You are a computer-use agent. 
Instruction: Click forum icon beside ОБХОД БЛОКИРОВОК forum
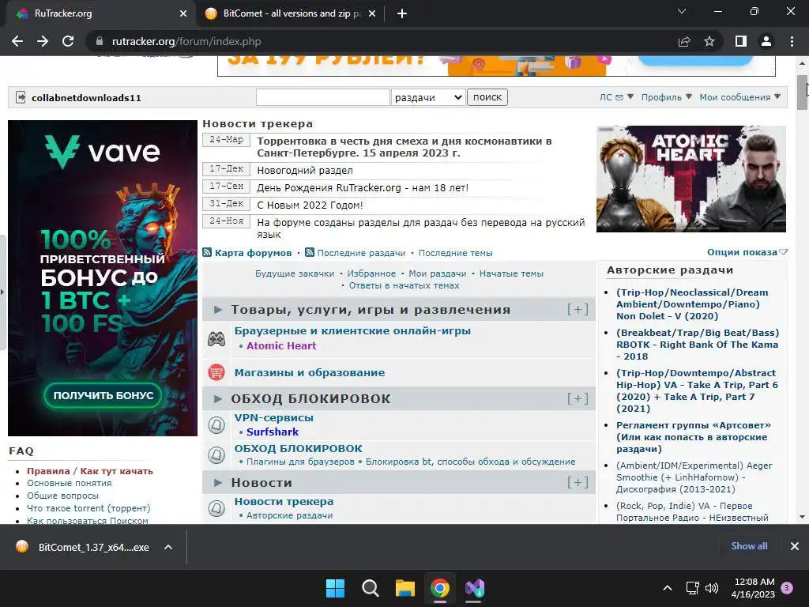coord(216,454)
